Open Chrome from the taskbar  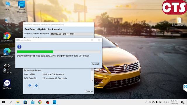[40, 102]
